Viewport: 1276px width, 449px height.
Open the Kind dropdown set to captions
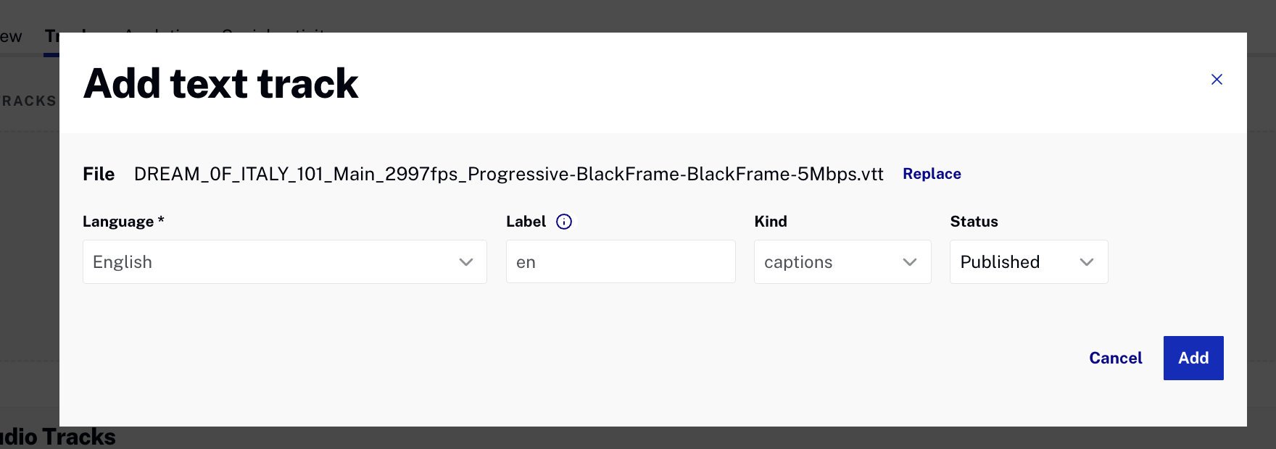(x=842, y=261)
